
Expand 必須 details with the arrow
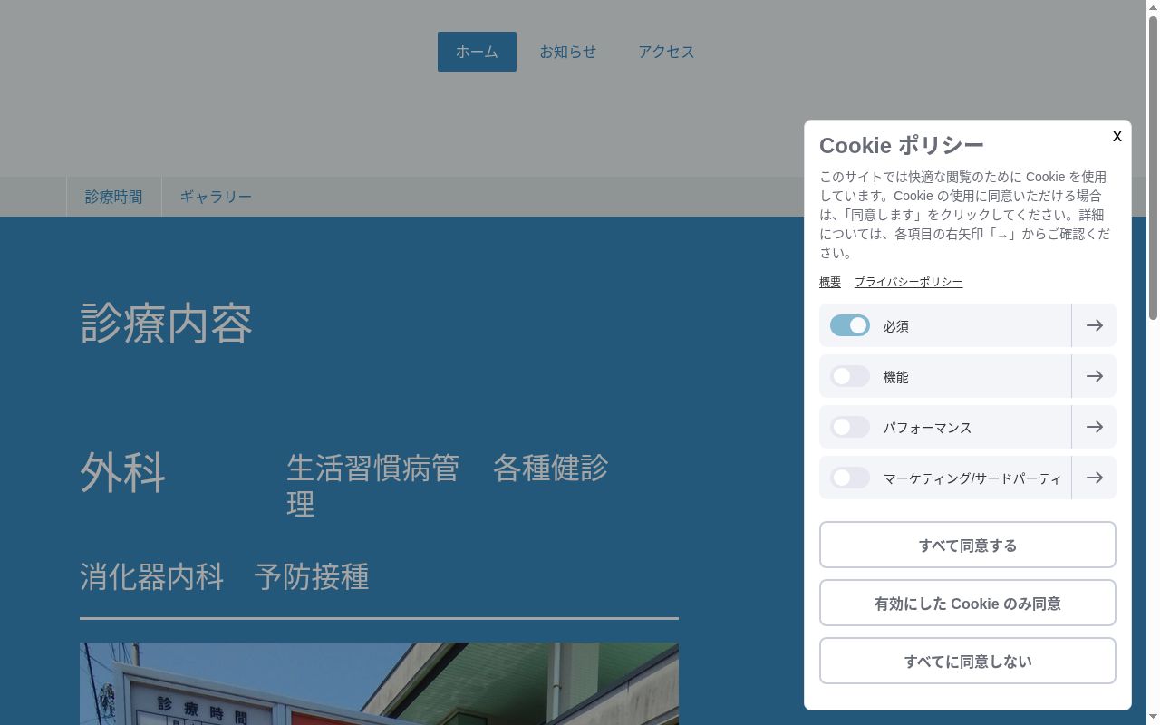point(1094,325)
